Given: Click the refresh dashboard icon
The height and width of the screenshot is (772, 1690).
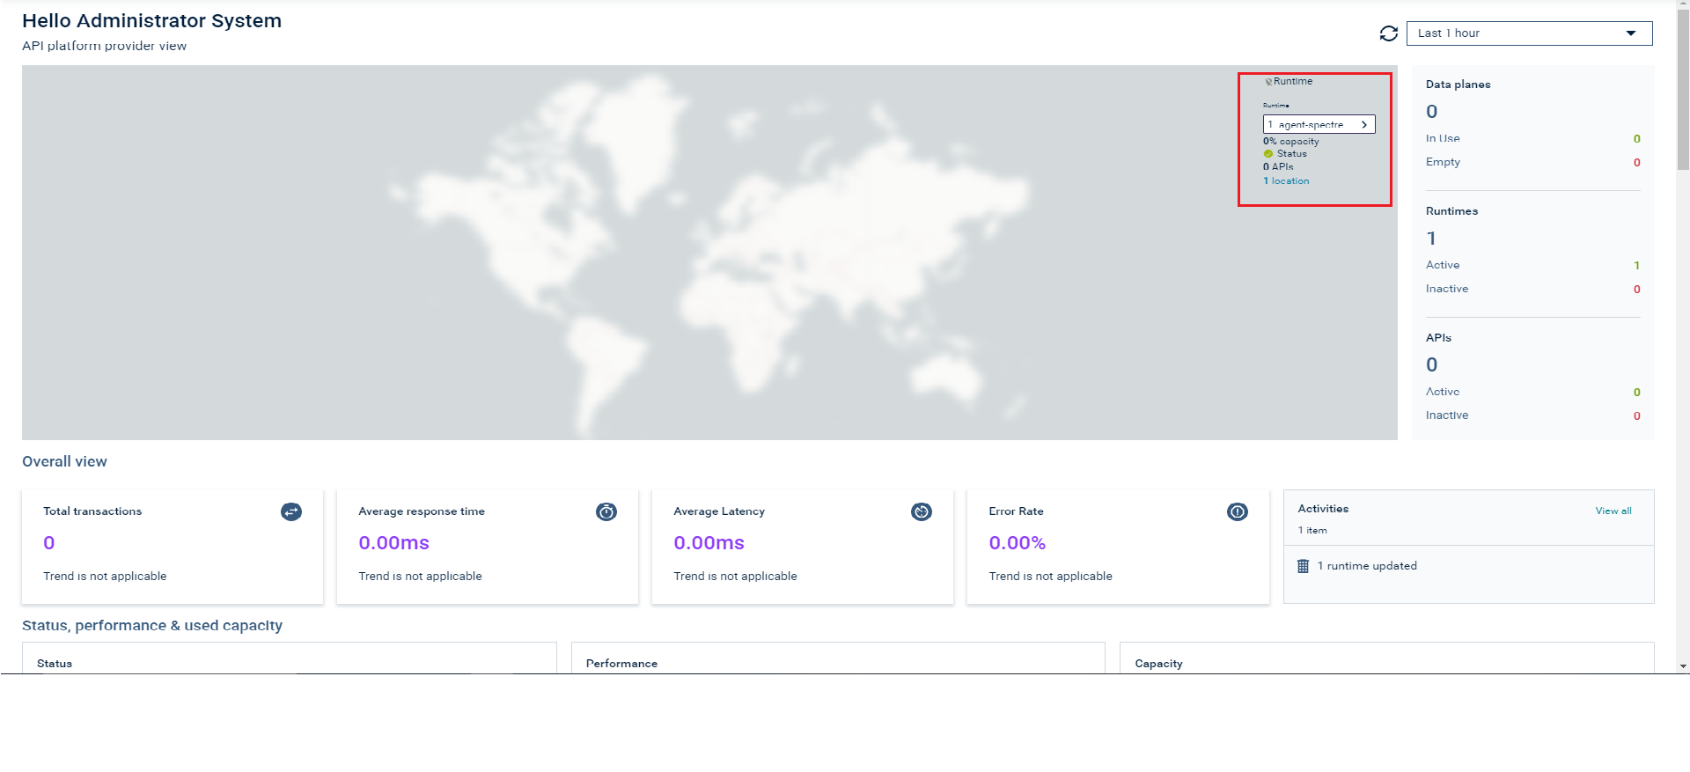Looking at the screenshot, I should (1388, 33).
